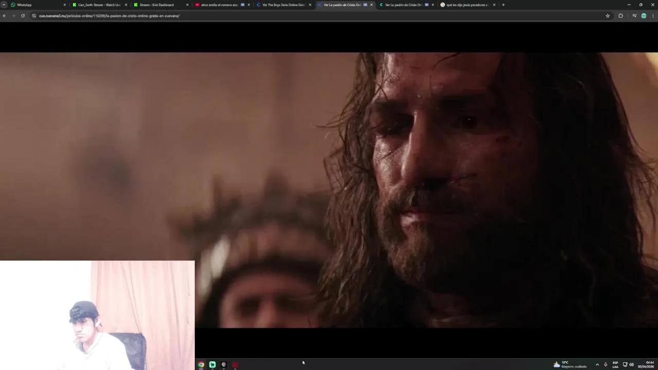Open the red app in the taskbar

pyautogui.click(x=235, y=364)
